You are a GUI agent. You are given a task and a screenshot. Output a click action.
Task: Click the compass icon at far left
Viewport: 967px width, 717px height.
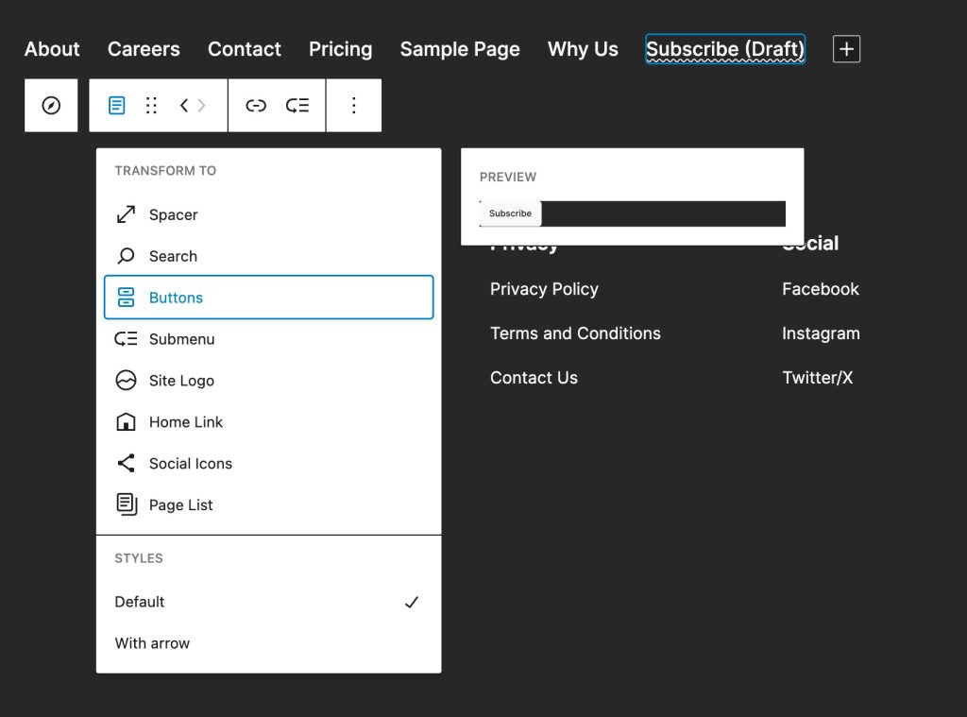(x=51, y=105)
